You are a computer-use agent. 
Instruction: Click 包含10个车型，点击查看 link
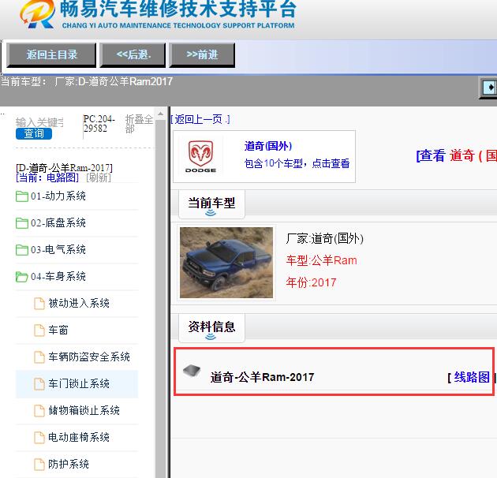(x=297, y=163)
